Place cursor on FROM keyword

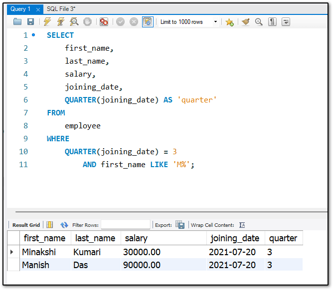pos(56,113)
